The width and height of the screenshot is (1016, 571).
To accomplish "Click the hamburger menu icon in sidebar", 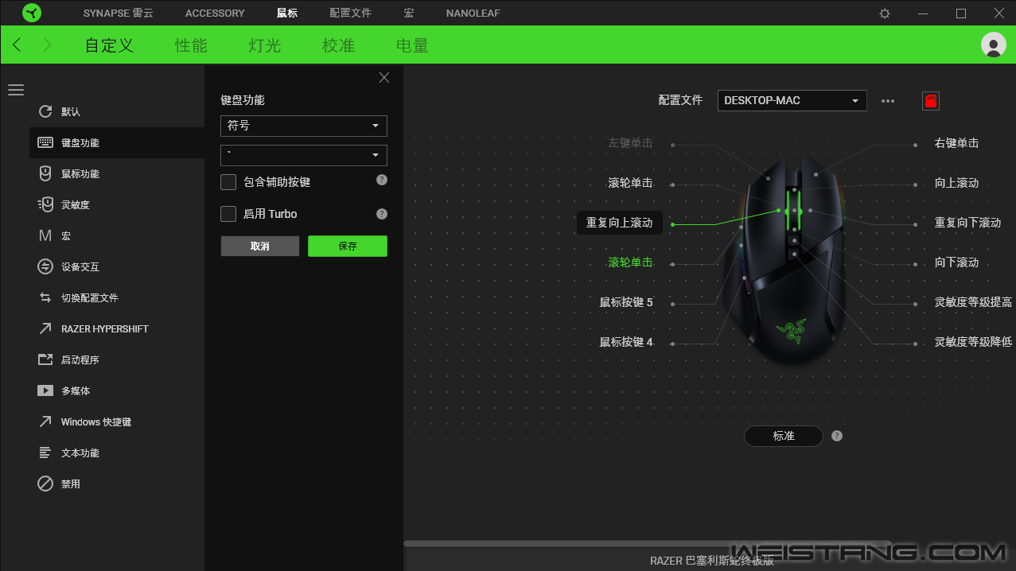I will [x=16, y=90].
